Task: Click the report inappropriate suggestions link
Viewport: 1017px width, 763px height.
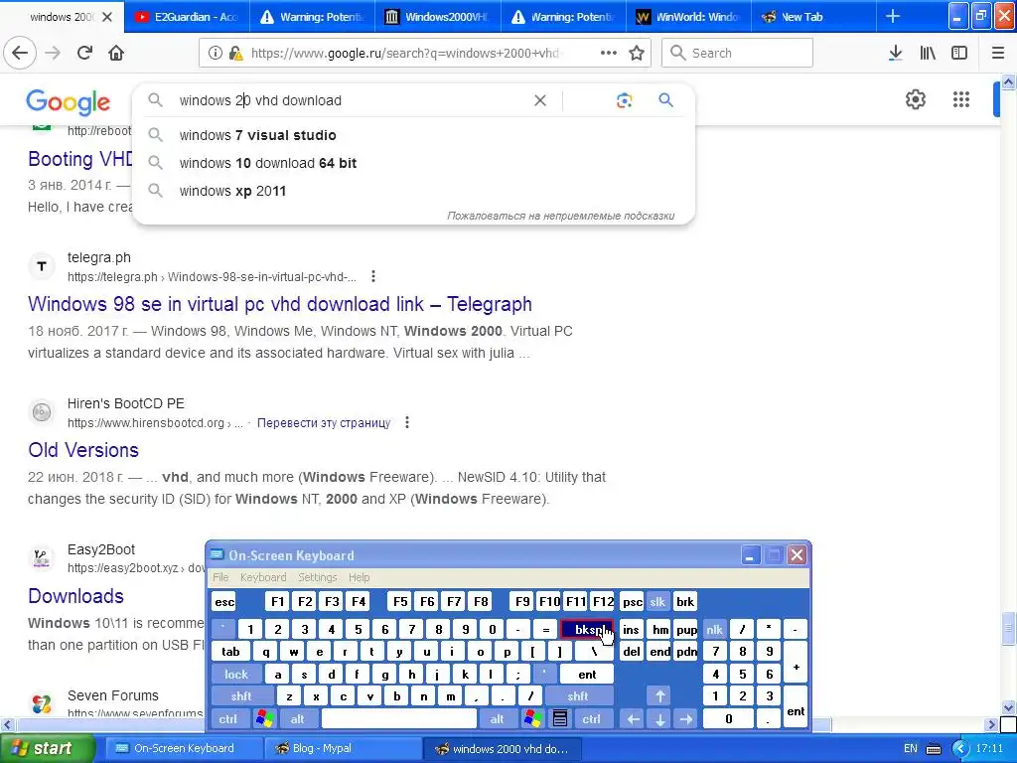Action: 560,216
